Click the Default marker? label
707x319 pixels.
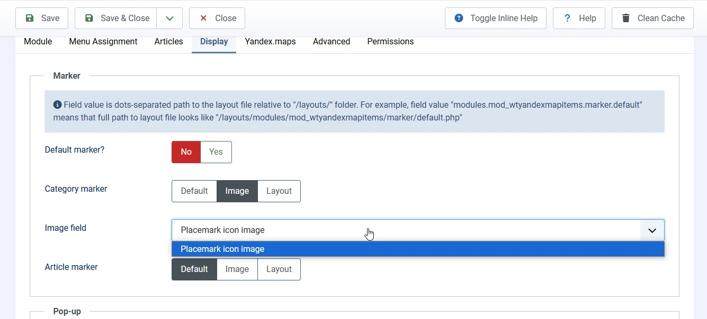coord(75,150)
